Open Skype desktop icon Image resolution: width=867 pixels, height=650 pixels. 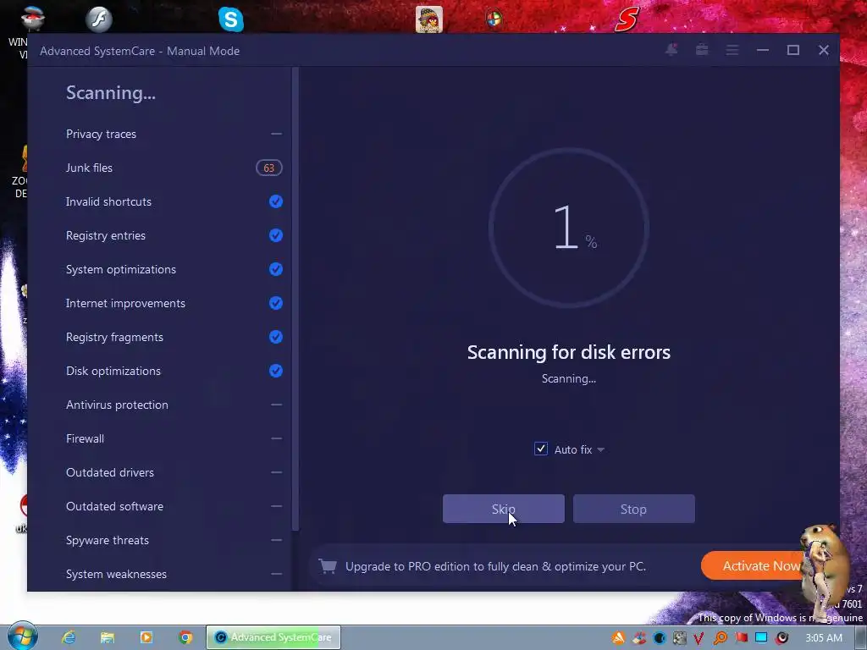[231, 20]
